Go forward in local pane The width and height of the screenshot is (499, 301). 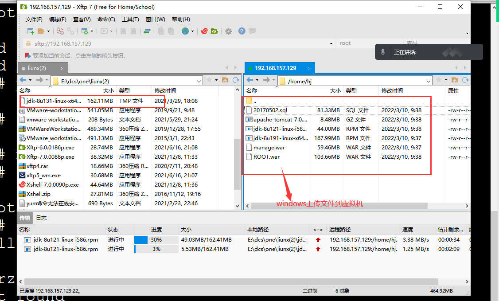(39, 80)
